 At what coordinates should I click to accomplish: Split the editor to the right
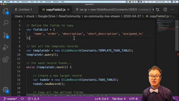(165, 10)
